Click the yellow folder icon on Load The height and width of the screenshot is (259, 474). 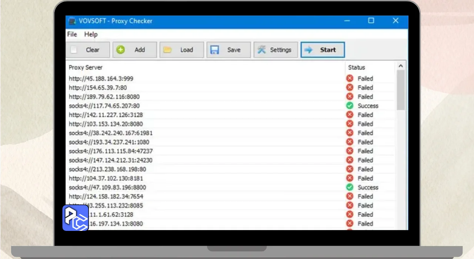[x=167, y=50]
